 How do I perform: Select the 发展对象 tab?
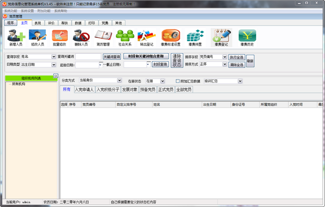[x=130, y=89]
